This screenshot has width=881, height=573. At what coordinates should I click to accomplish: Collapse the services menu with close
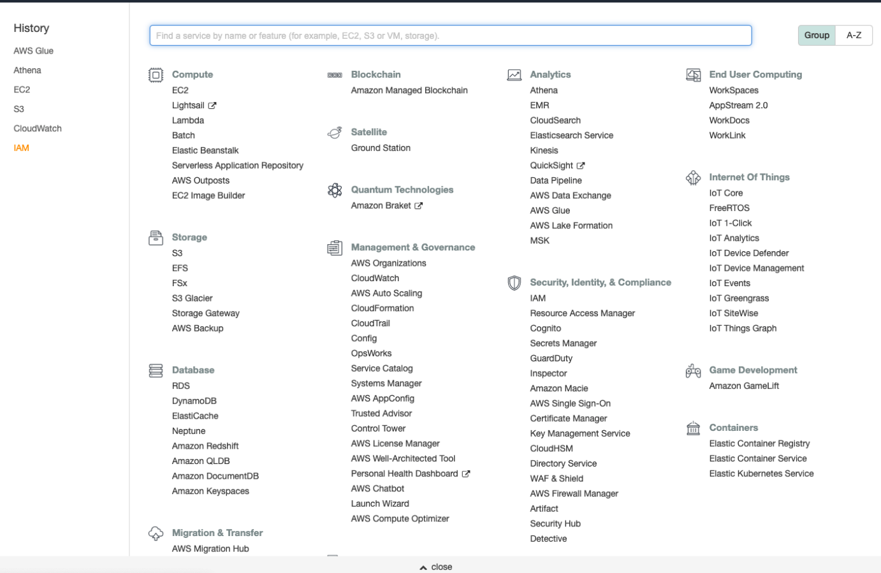[x=436, y=567]
